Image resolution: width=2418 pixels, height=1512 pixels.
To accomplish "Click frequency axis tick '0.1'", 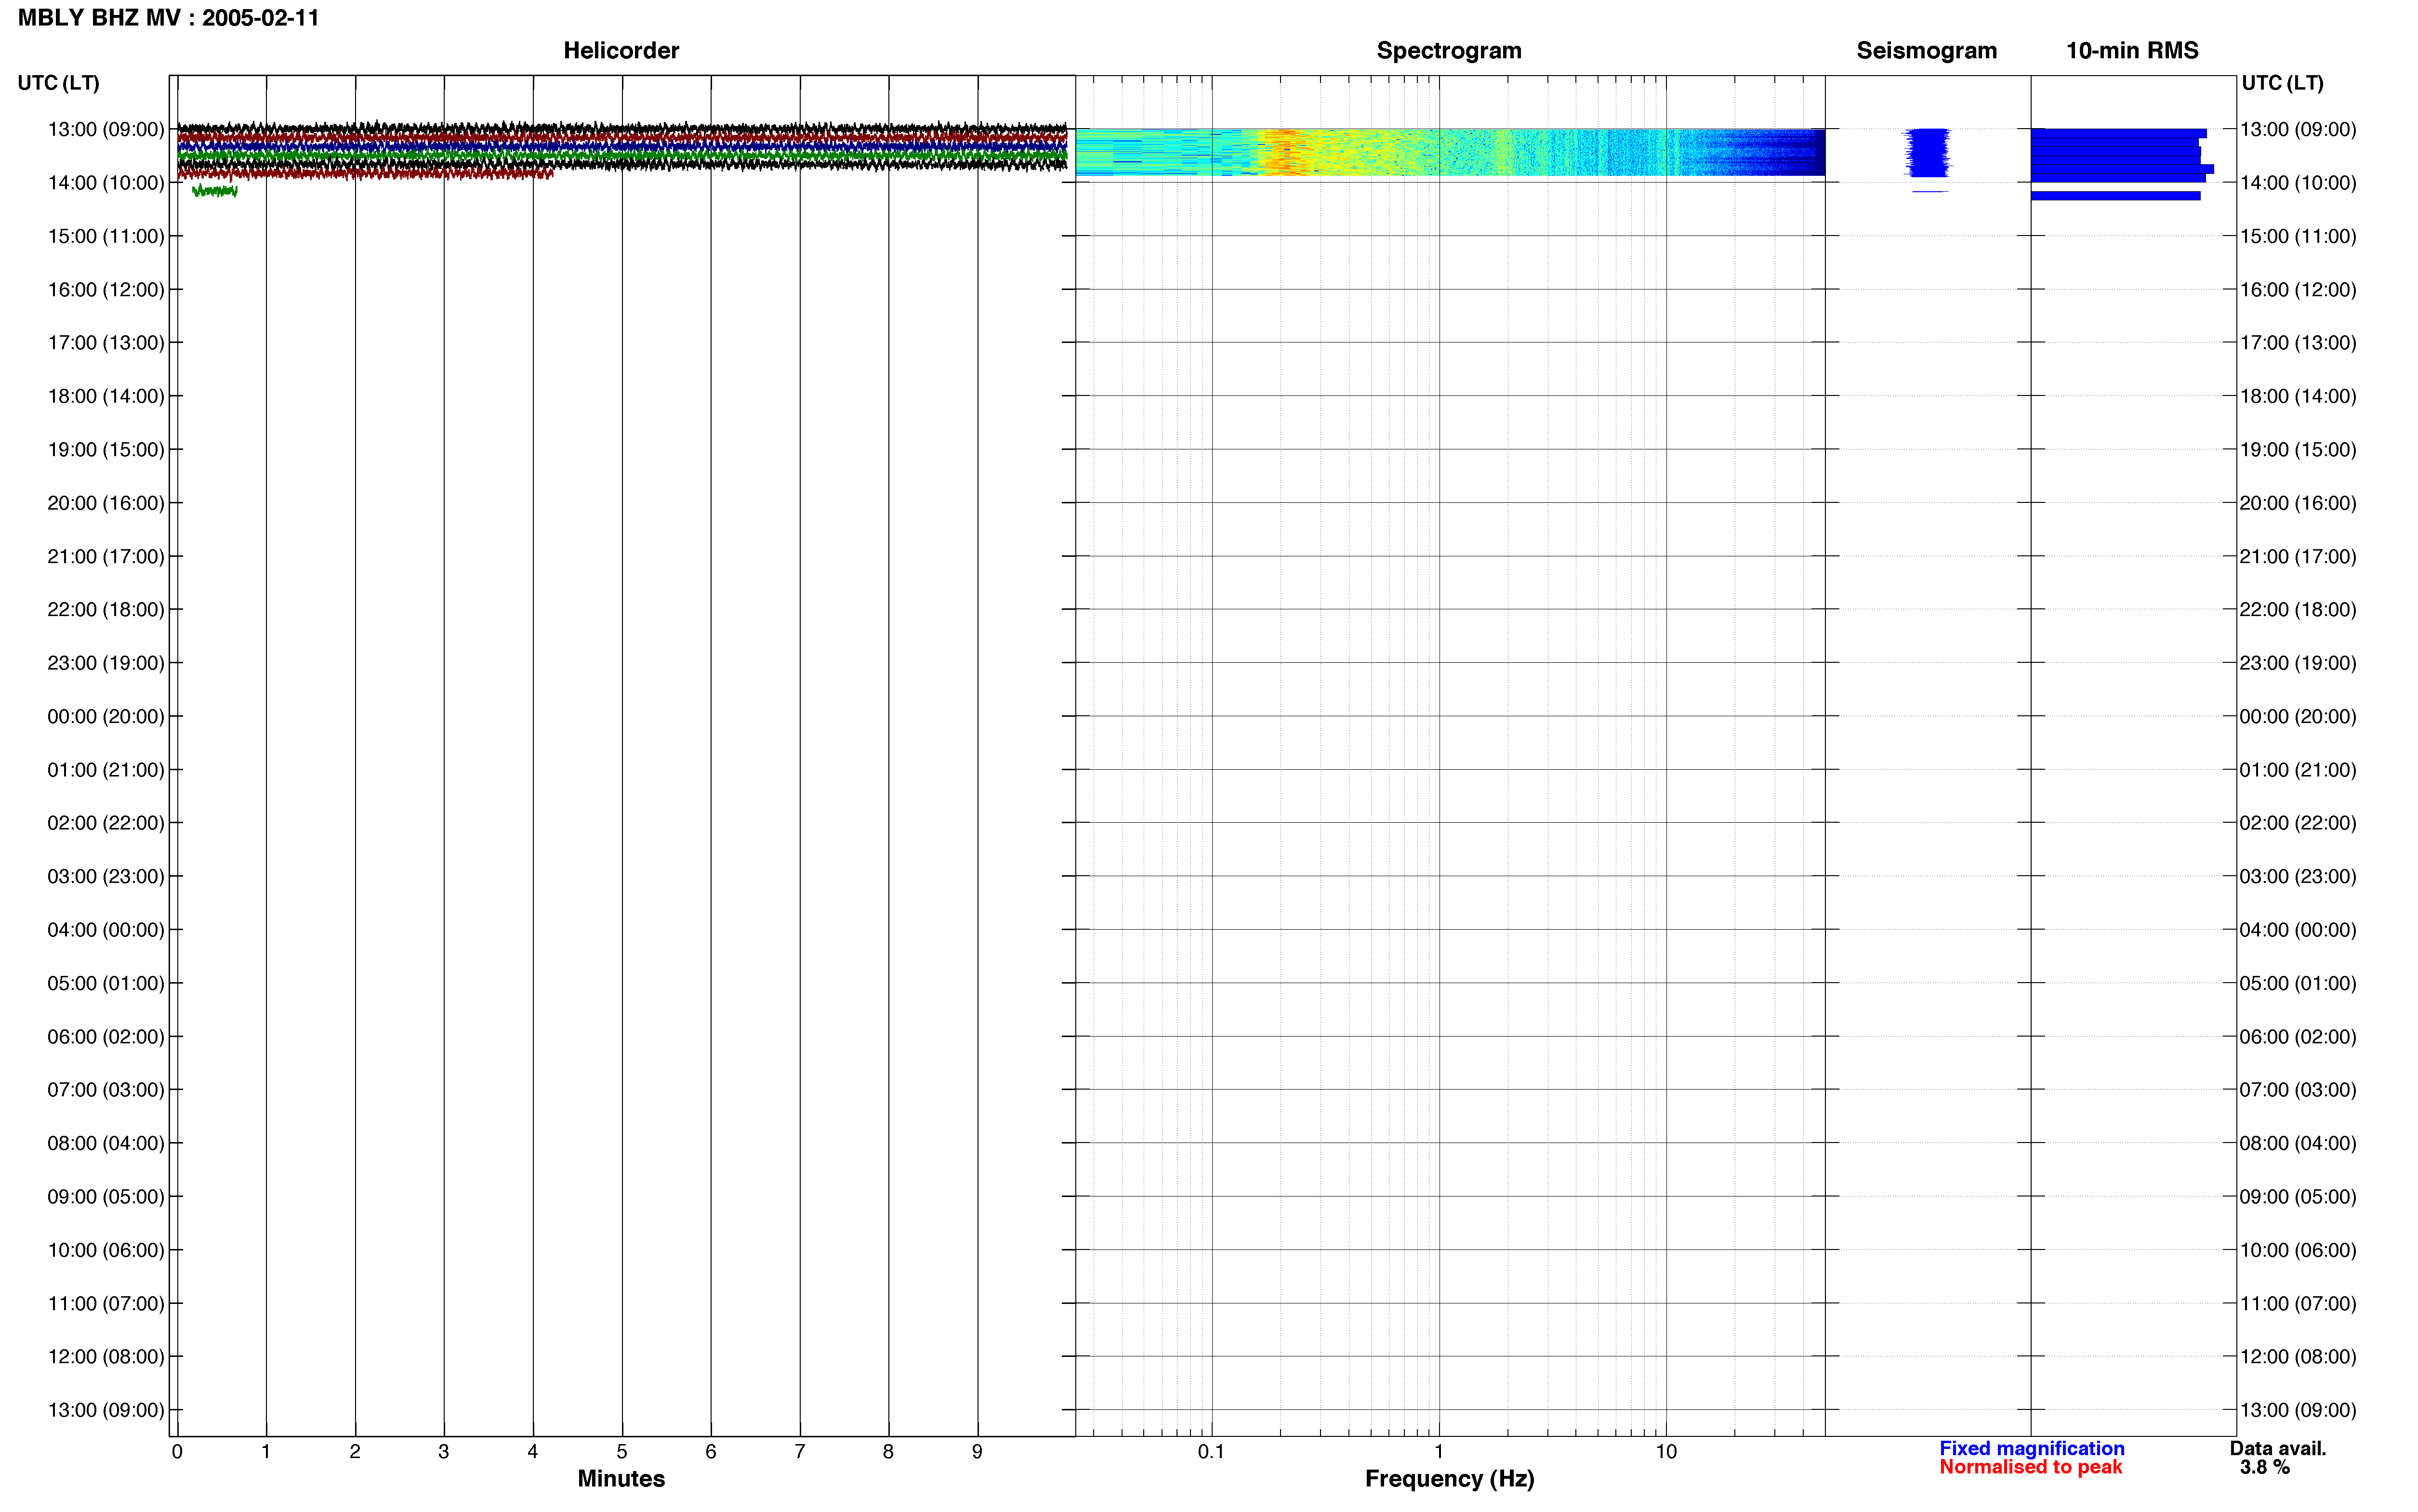I will point(1211,1452).
